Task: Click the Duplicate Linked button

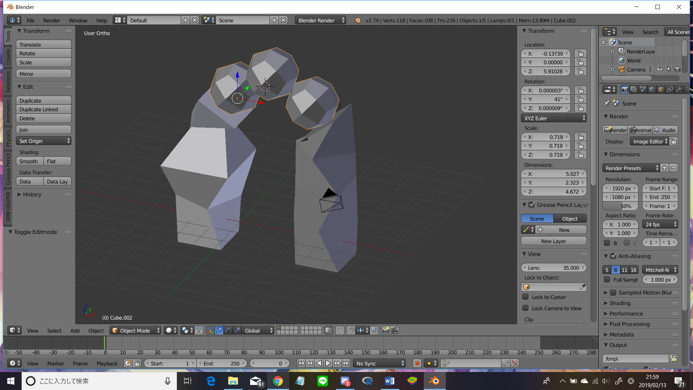Action: 43,109
